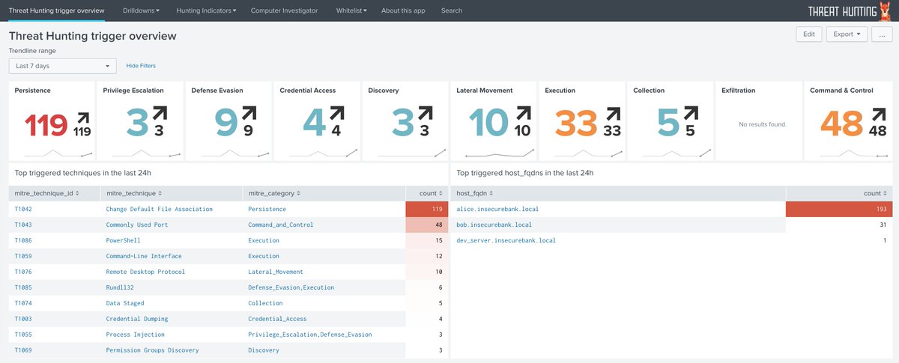
Task: Click the Command & Control value 48
Action: pos(843,124)
